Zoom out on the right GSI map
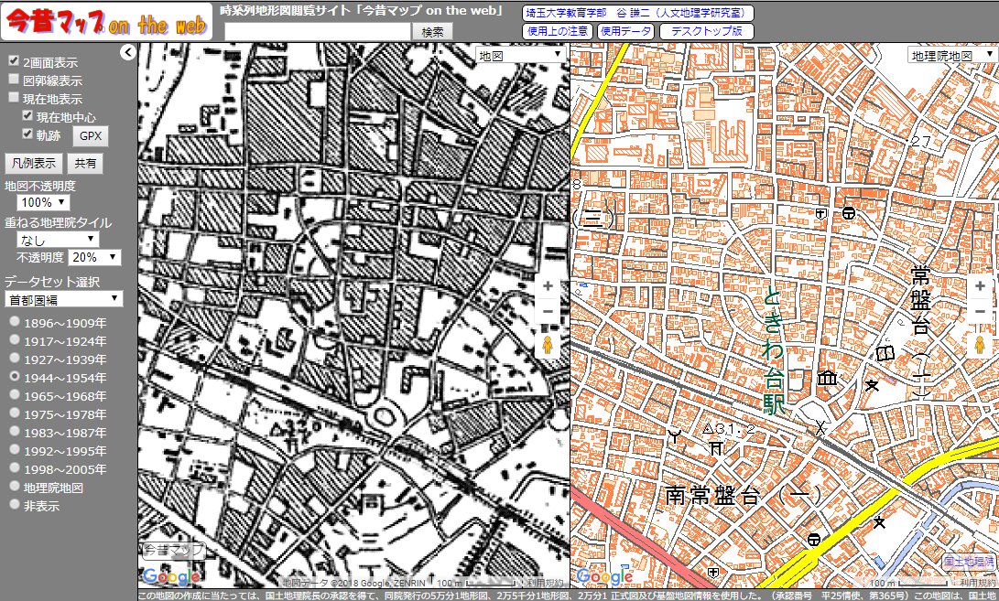This screenshot has width=999, height=601. click(980, 311)
